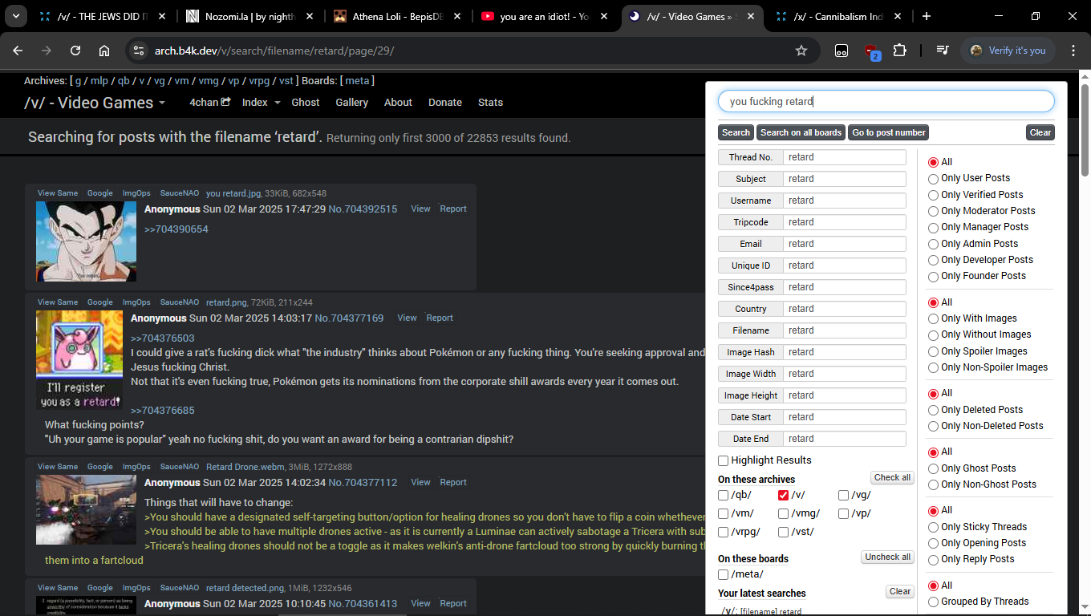Screen dimensions: 1091x616
Task: Check the /meta/ board checkbox
Action: [724, 574]
